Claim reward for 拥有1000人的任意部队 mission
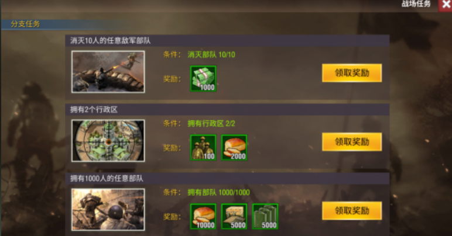Screen dimensions: 452x236 352,211
